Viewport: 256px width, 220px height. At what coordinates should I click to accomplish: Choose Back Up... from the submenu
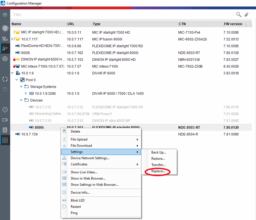pos(158,152)
